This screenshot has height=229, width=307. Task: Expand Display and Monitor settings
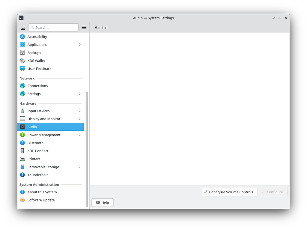point(79,119)
